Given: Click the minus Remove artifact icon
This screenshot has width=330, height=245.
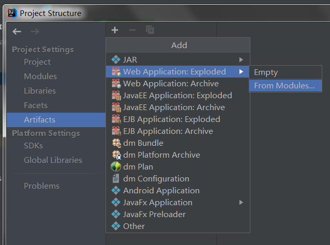Looking at the screenshot, I should [132, 30].
